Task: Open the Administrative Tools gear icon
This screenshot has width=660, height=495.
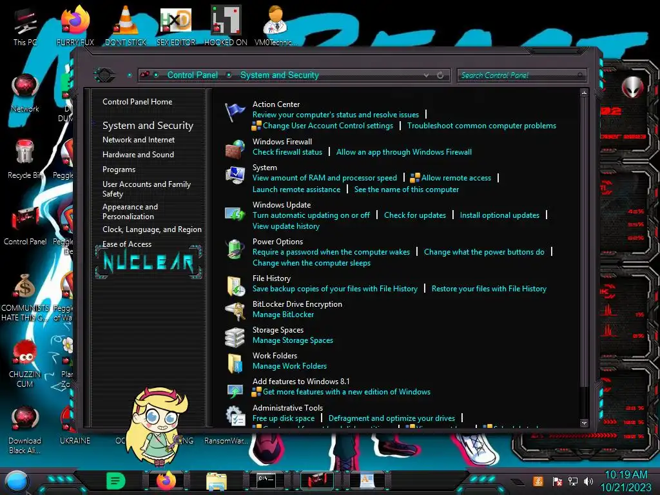Action: (x=235, y=416)
